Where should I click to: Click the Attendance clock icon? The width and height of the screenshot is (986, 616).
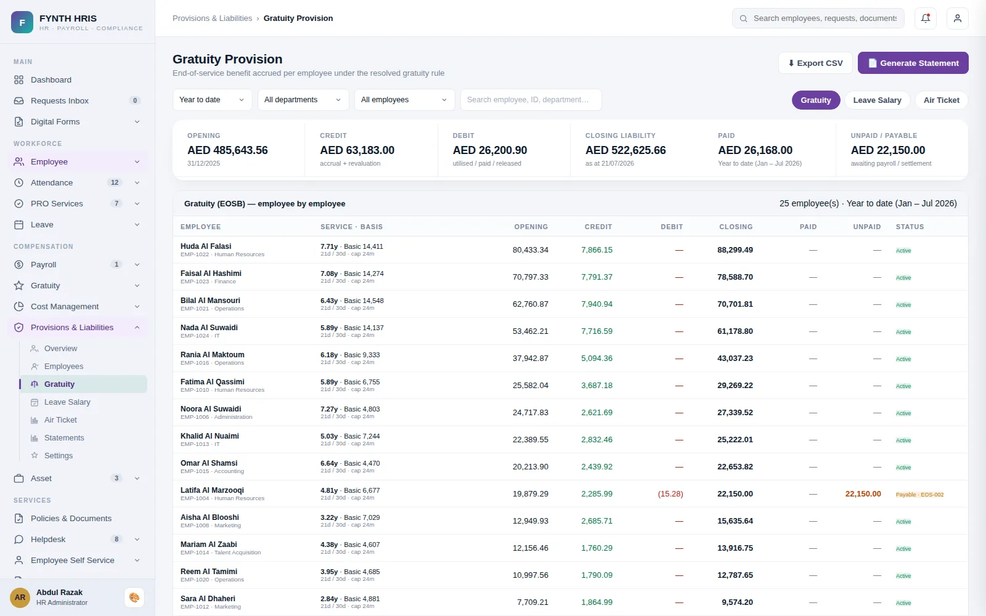point(18,183)
